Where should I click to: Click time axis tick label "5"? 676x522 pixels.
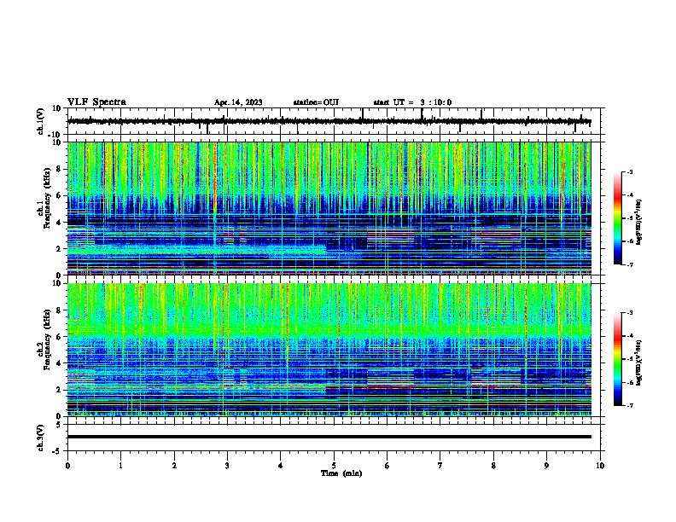[334, 466]
